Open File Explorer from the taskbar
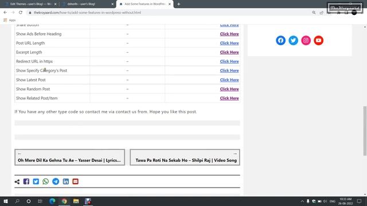The image size is (367, 206). pyautogui.click(x=76, y=201)
